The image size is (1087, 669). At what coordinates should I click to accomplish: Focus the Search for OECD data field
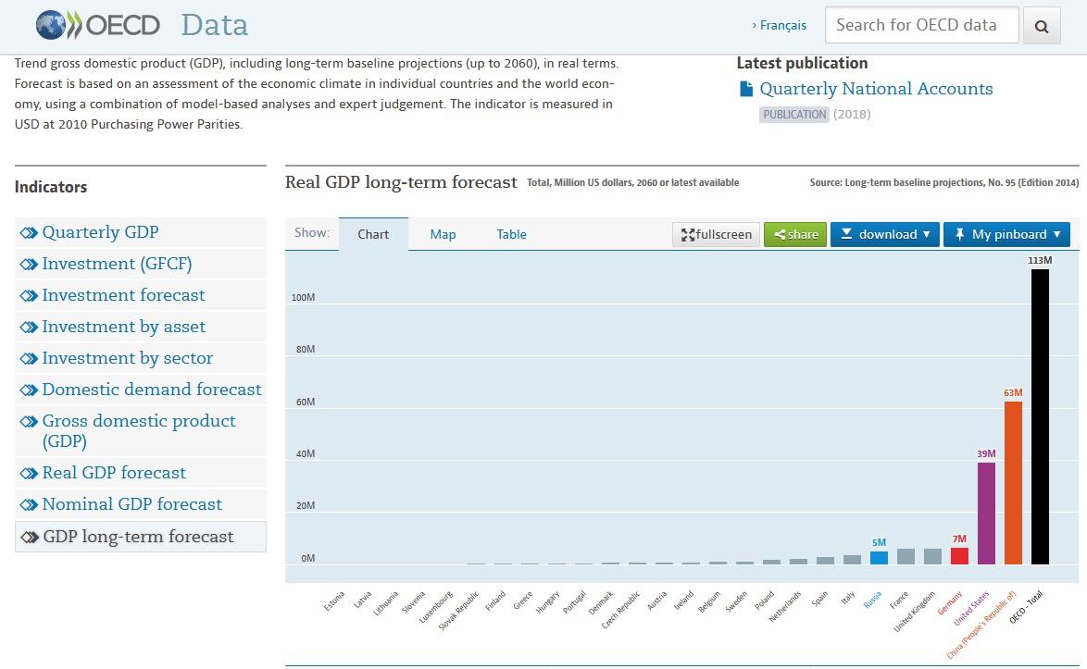click(x=922, y=26)
